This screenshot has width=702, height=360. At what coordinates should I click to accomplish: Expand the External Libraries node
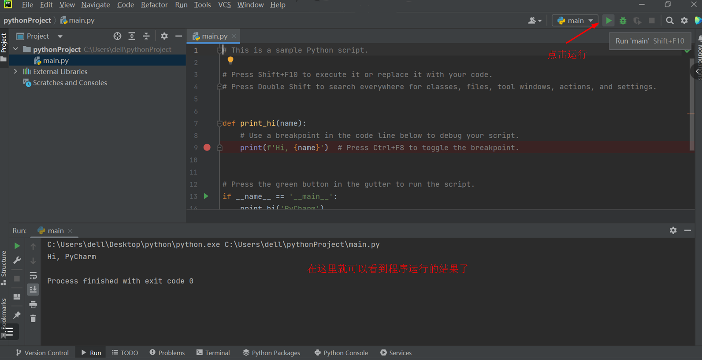pos(16,71)
